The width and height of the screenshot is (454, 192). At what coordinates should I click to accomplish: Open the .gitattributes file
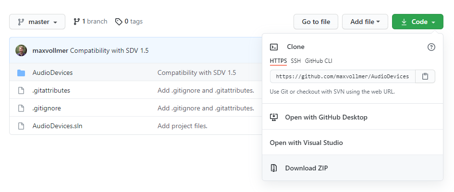pyautogui.click(x=51, y=91)
